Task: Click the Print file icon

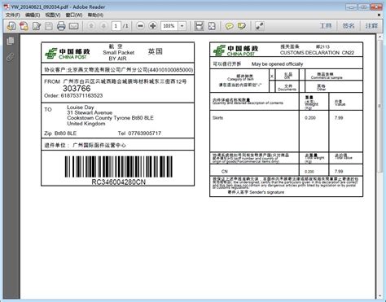Action: (61, 26)
